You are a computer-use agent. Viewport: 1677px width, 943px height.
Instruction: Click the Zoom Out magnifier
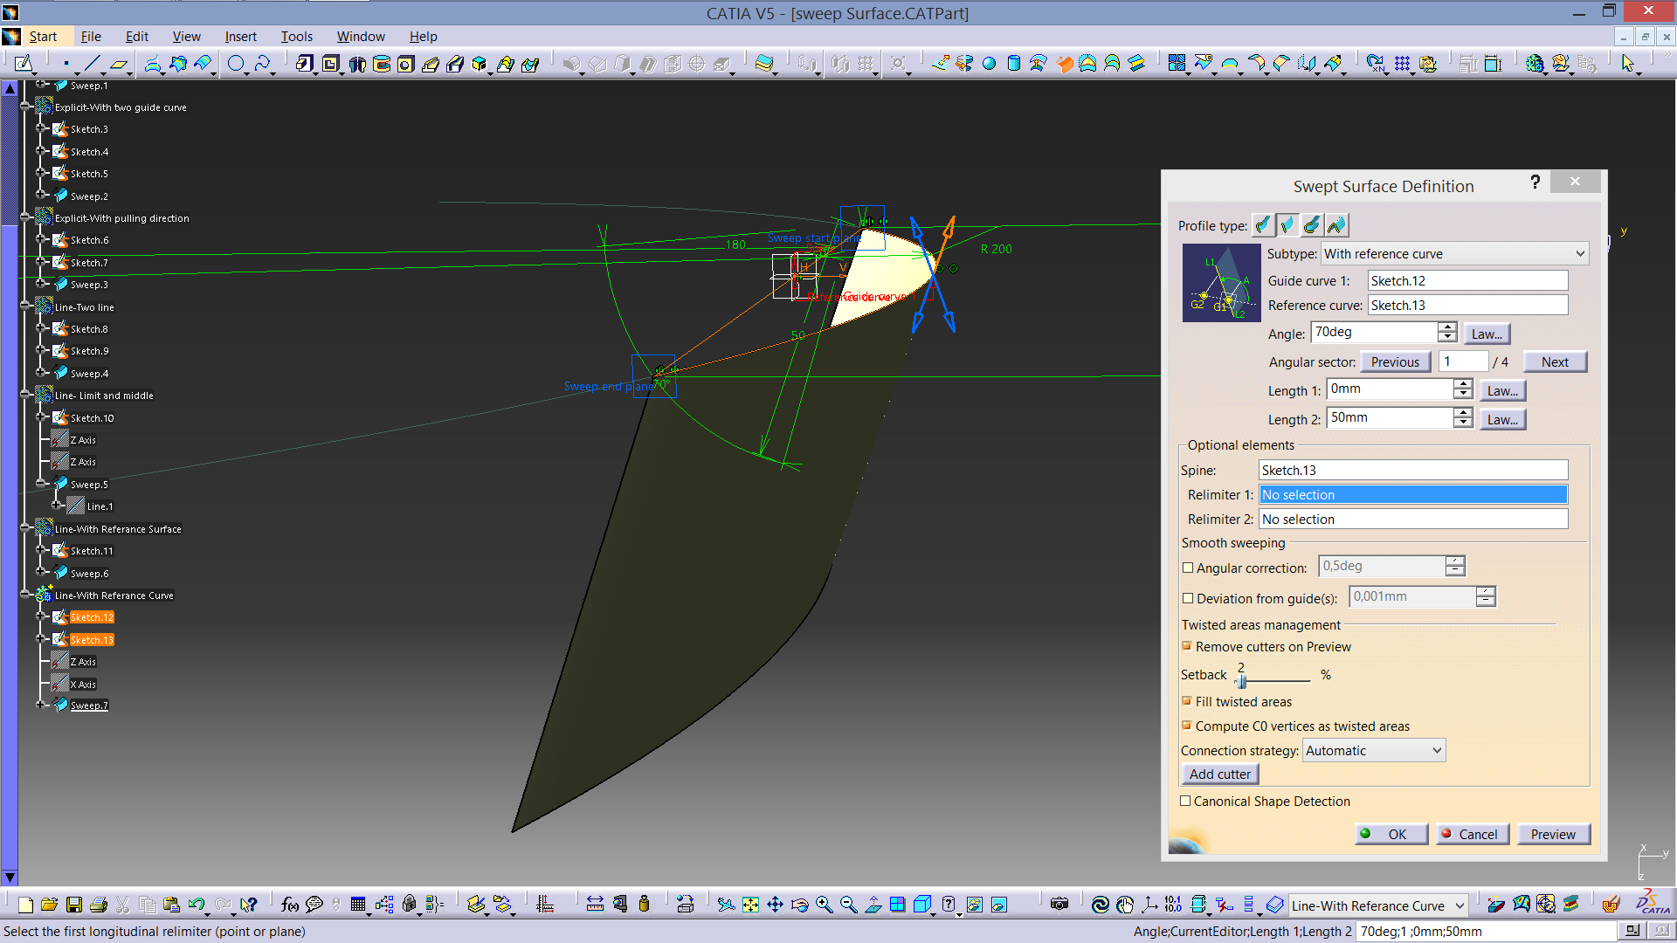pos(848,905)
